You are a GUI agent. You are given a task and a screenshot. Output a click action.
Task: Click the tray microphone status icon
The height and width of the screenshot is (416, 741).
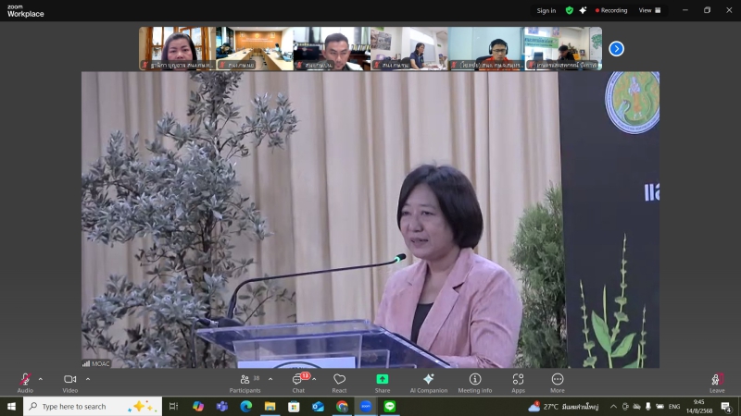[x=648, y=406]
